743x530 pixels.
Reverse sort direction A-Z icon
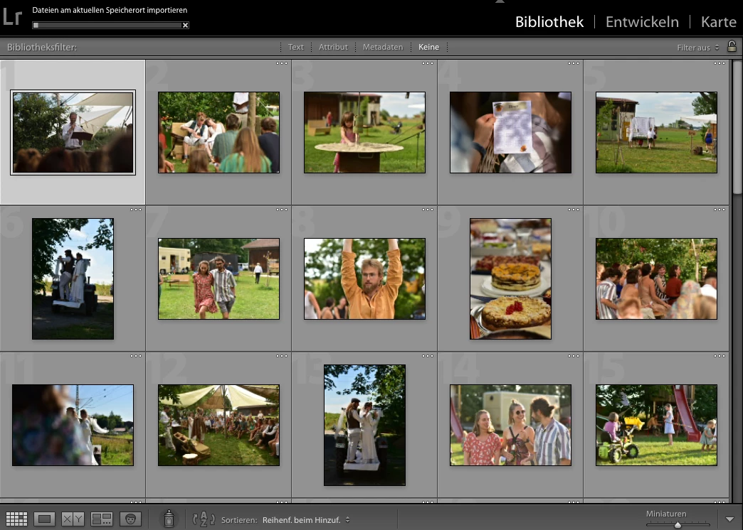(204, 519)
